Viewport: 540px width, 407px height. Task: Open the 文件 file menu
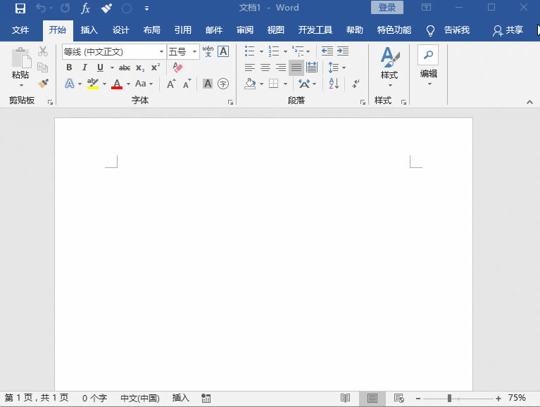(x=20, y=30)
